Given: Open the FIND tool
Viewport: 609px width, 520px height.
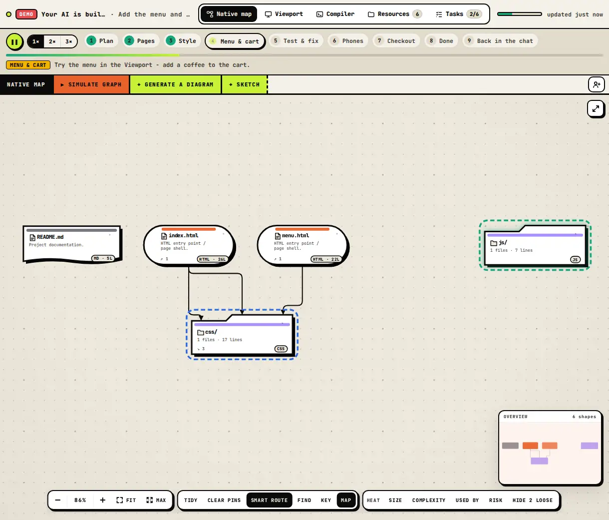Looking at the screenshot, I should point(304,500).
